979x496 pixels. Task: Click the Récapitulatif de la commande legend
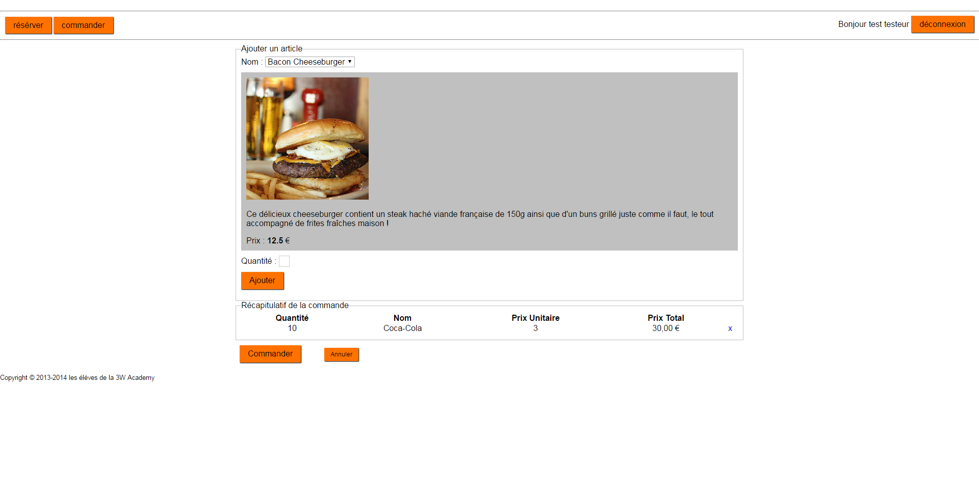pos(295,306)
